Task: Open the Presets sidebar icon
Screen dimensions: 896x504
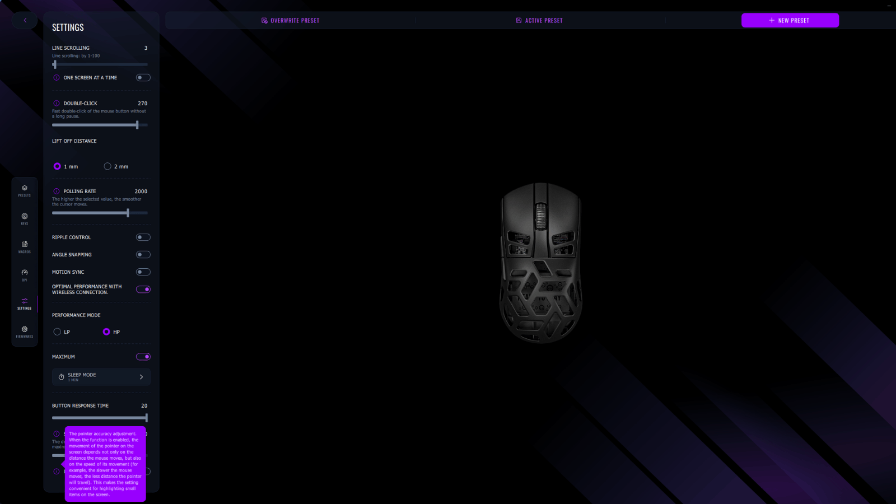Action: coord(25,190)
